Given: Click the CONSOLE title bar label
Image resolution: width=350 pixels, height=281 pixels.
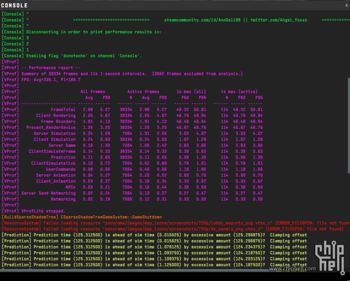Looking at the screenshot, I should 14,5.
